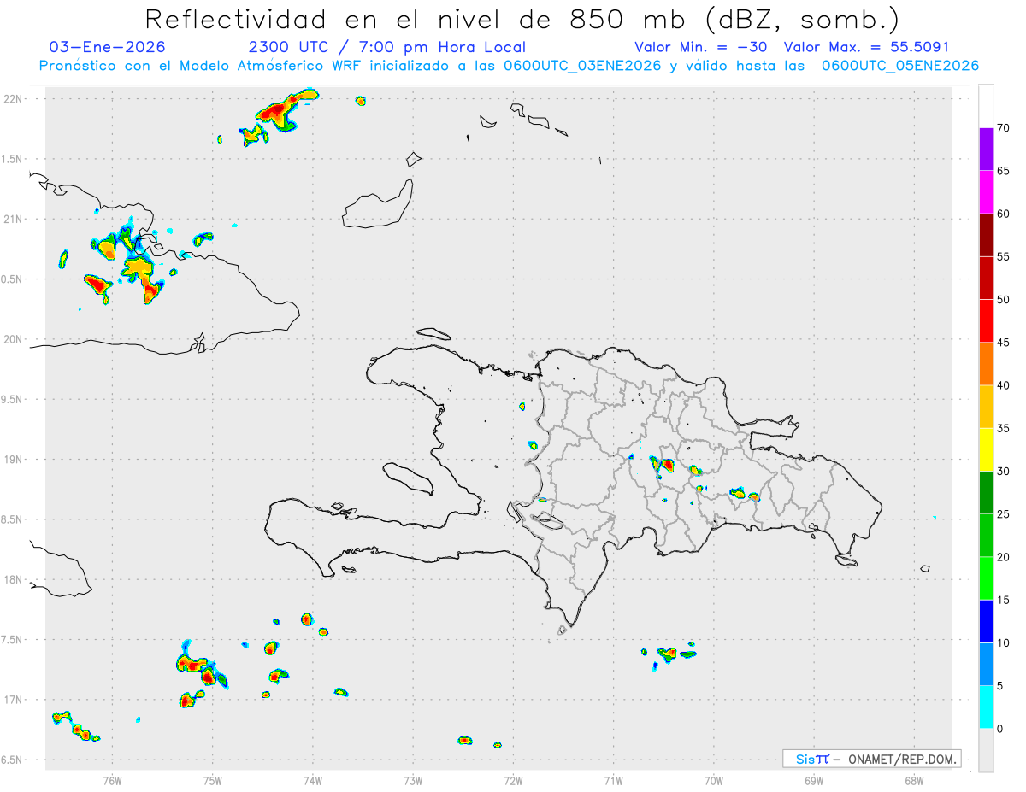The image size is (1026, 792).
Task: Click the purple 65-70 dBZ color band
Action: click(986, 149)
